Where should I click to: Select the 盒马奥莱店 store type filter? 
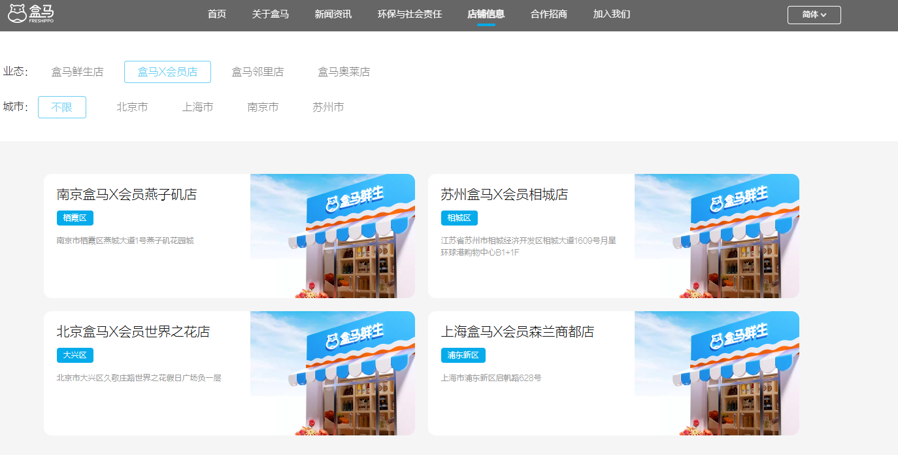pos(344,72)
